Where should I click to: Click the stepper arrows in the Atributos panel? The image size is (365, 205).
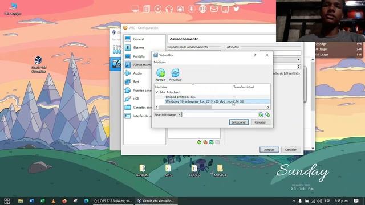pos(299,67)
